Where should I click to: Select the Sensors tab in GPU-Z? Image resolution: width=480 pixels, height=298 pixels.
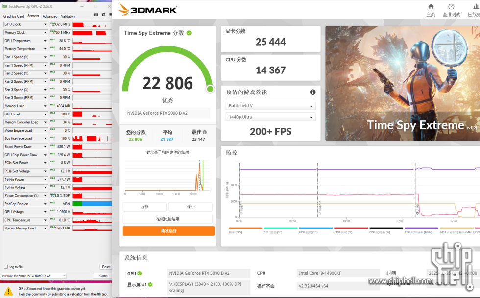(x=33, y=16)
